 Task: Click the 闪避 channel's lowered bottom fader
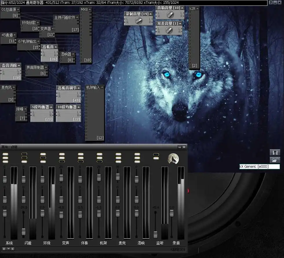point(23,232)
